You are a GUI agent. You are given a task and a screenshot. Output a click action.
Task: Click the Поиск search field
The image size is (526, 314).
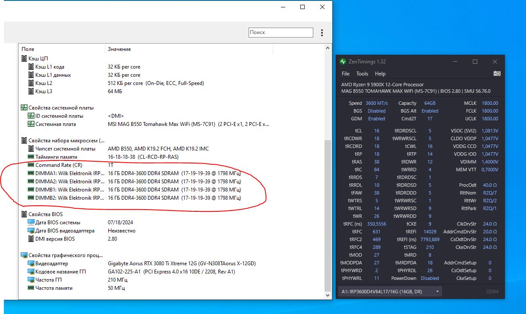281,32
